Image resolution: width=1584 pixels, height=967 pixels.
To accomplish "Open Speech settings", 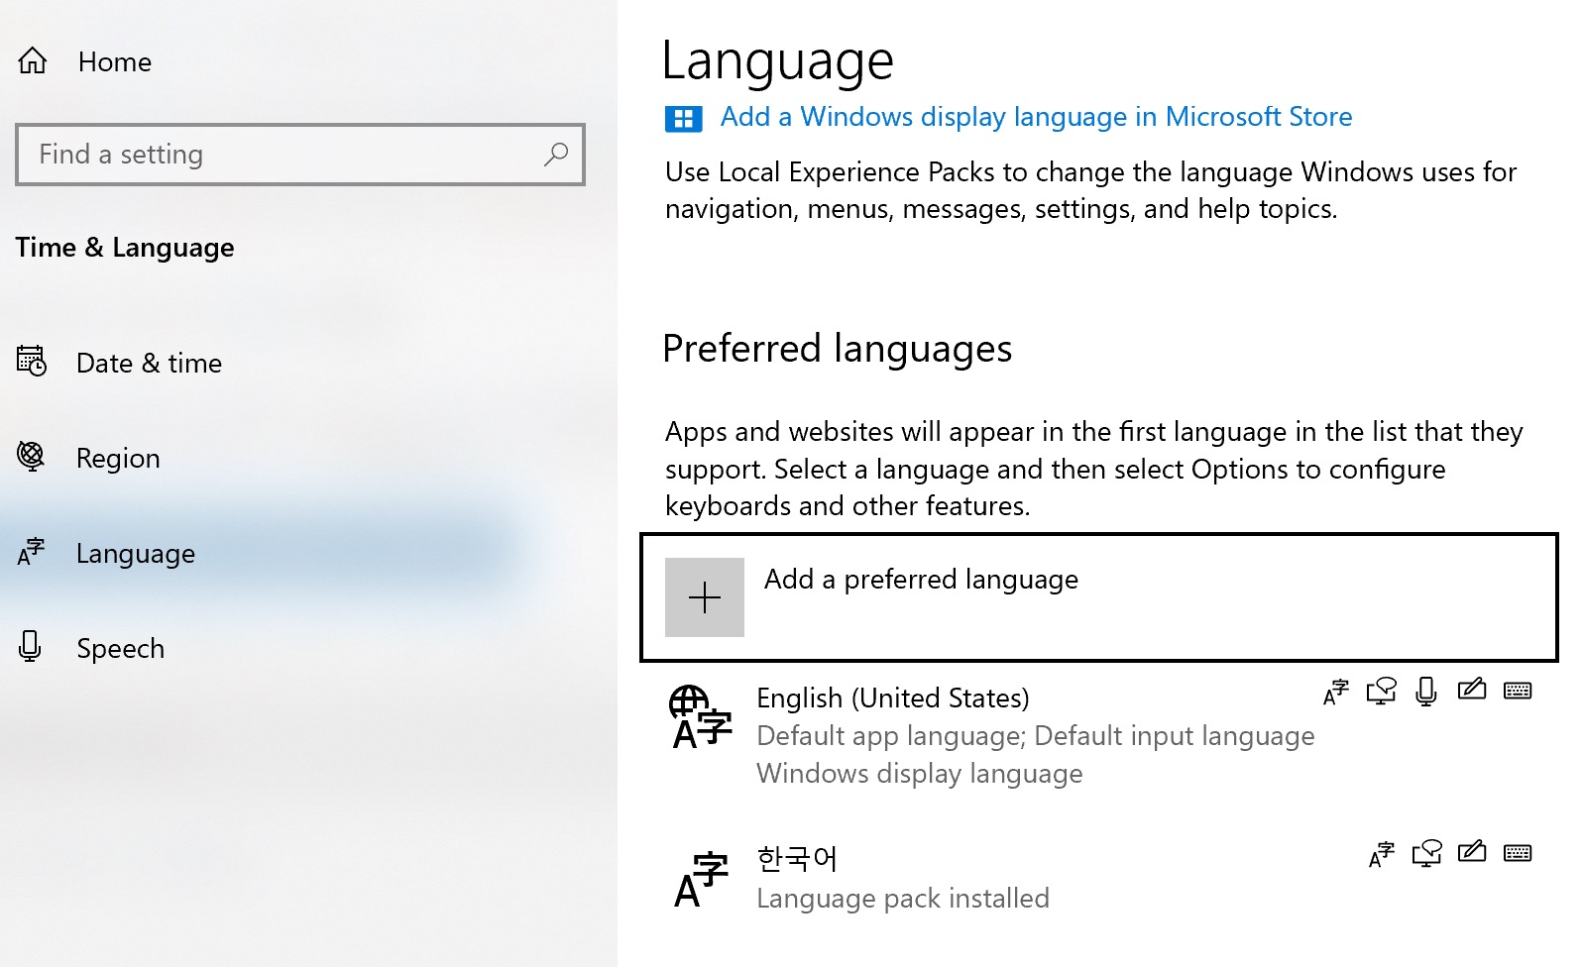I will [x=120, y=648].
